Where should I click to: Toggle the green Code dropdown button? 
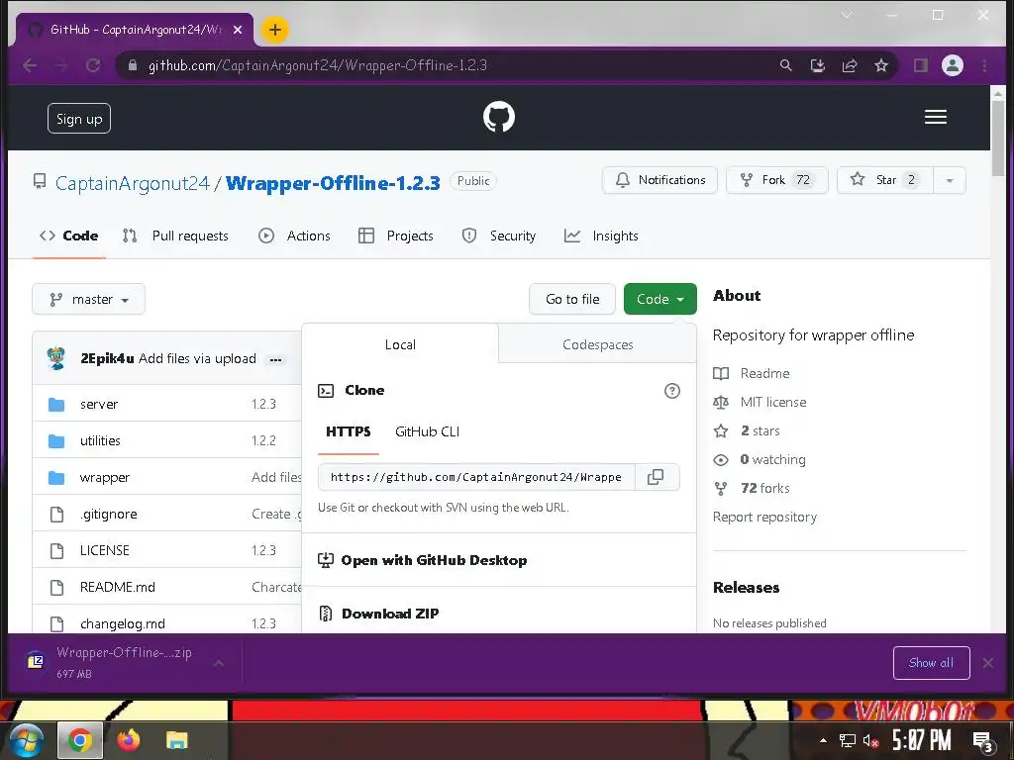(659, 299)
